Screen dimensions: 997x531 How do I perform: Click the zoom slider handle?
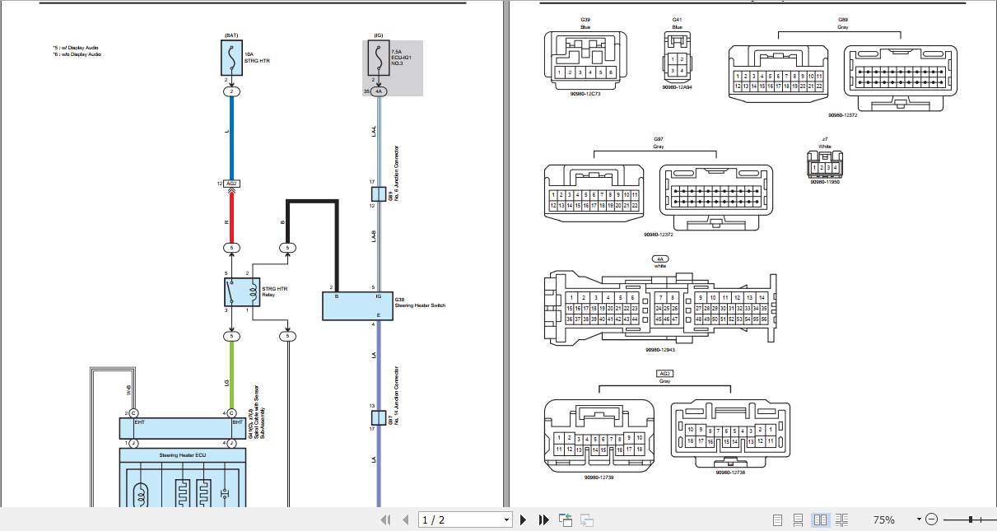972,519
